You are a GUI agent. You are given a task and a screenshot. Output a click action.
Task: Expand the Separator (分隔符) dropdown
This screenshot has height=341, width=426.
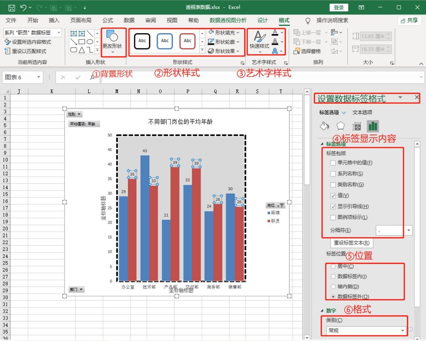point(409,230)
